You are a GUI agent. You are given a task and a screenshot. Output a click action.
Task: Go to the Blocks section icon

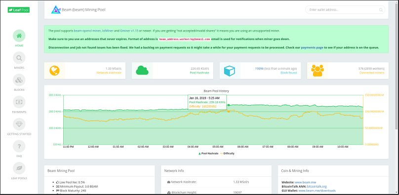pyautogui.click(x=19, y=80)
